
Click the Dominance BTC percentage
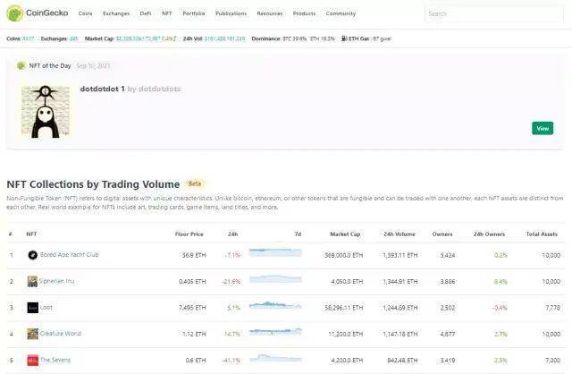294,38
